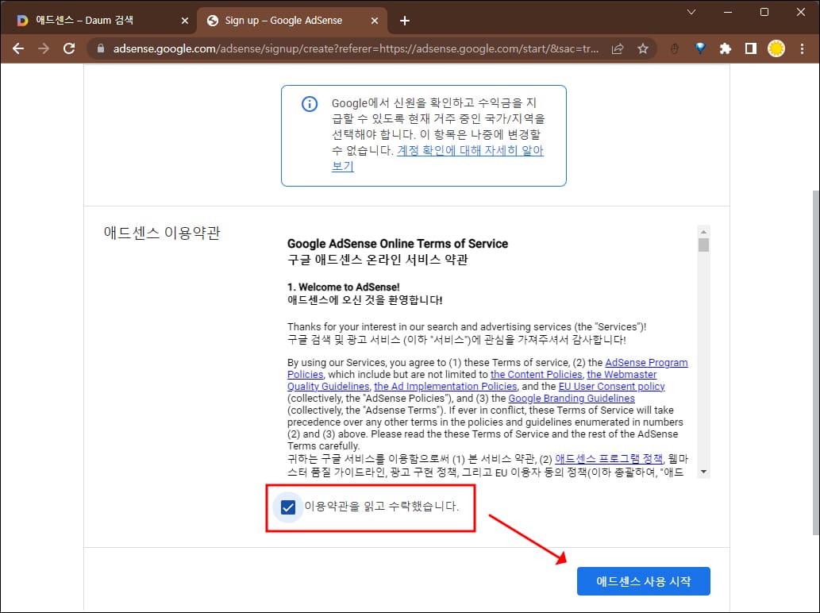Open the tab search chevron
820x613 pixels.
click(691, 11)
